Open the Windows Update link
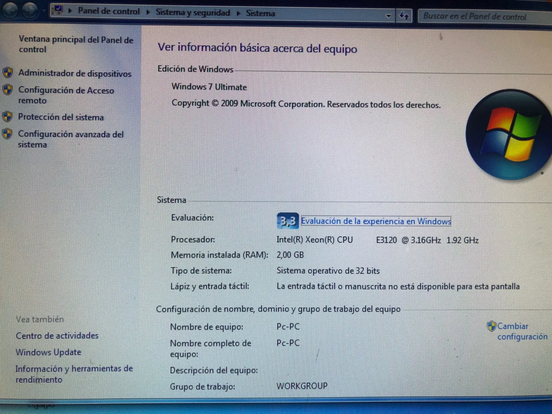 (48, 352)
